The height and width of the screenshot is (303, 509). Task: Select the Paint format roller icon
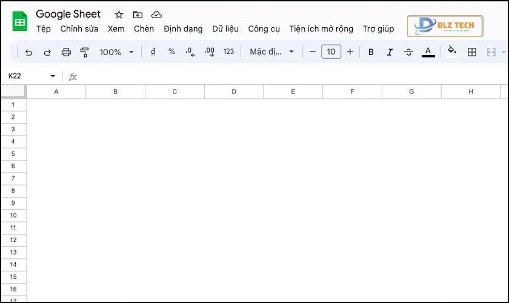click(85, 52)
